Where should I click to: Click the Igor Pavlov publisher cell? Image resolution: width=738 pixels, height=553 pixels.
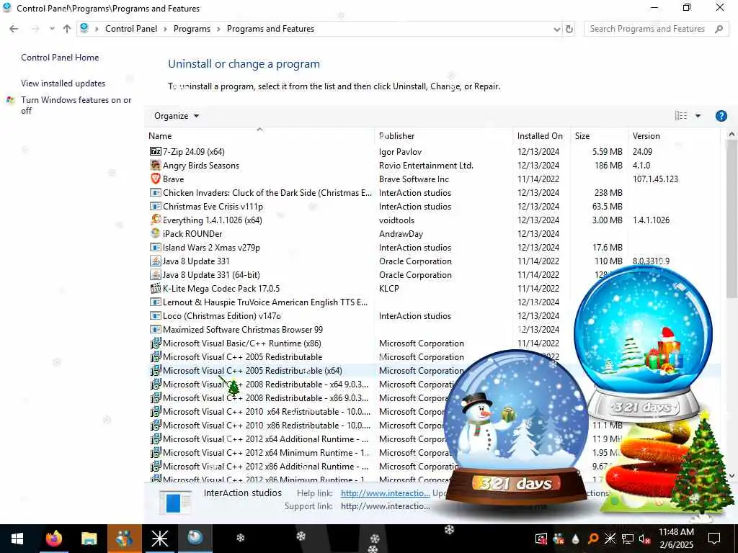click(400, 152)
